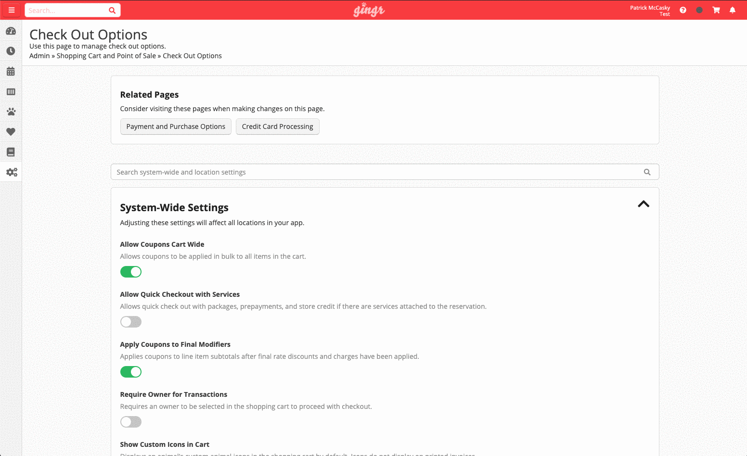This screenshot has width=747, height=456.
Task: Click Allow Quick Checkout with Services label
Action: pos(180,294)
